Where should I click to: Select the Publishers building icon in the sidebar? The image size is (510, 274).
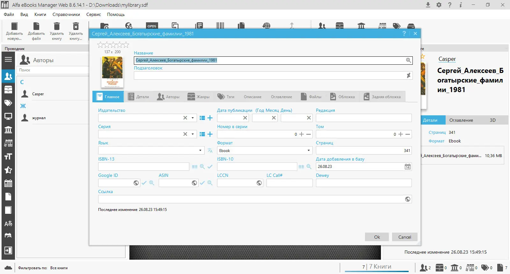pos(8,130)
